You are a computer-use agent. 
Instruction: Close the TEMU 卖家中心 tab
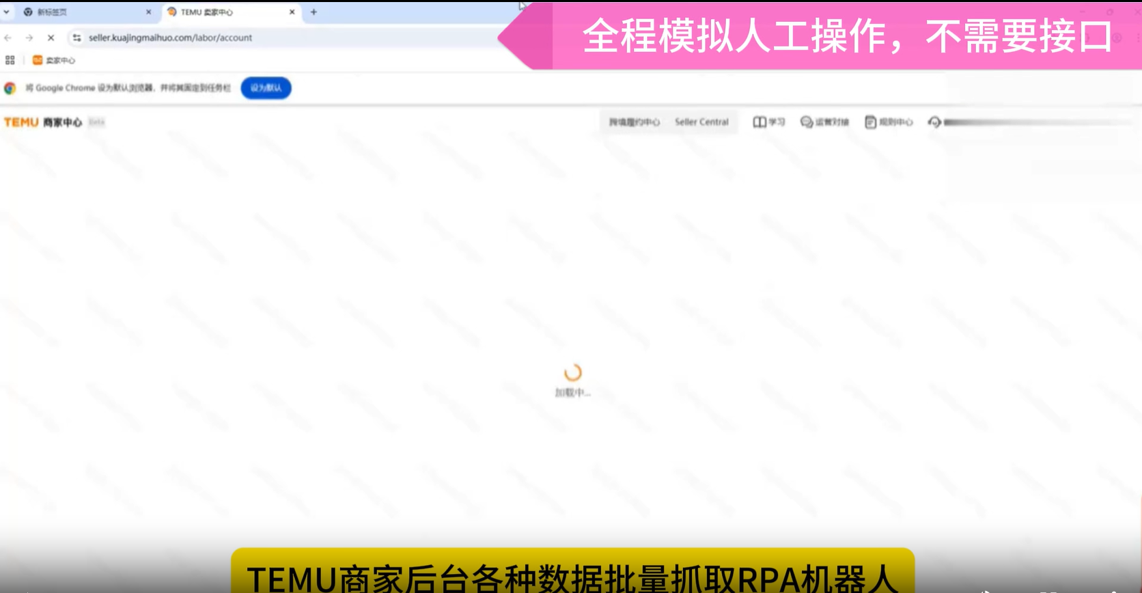click(x=292, y=12)
